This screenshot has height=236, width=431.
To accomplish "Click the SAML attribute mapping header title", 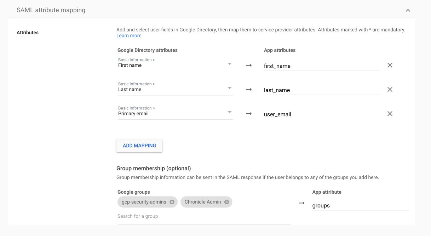I will click(51, 10).
